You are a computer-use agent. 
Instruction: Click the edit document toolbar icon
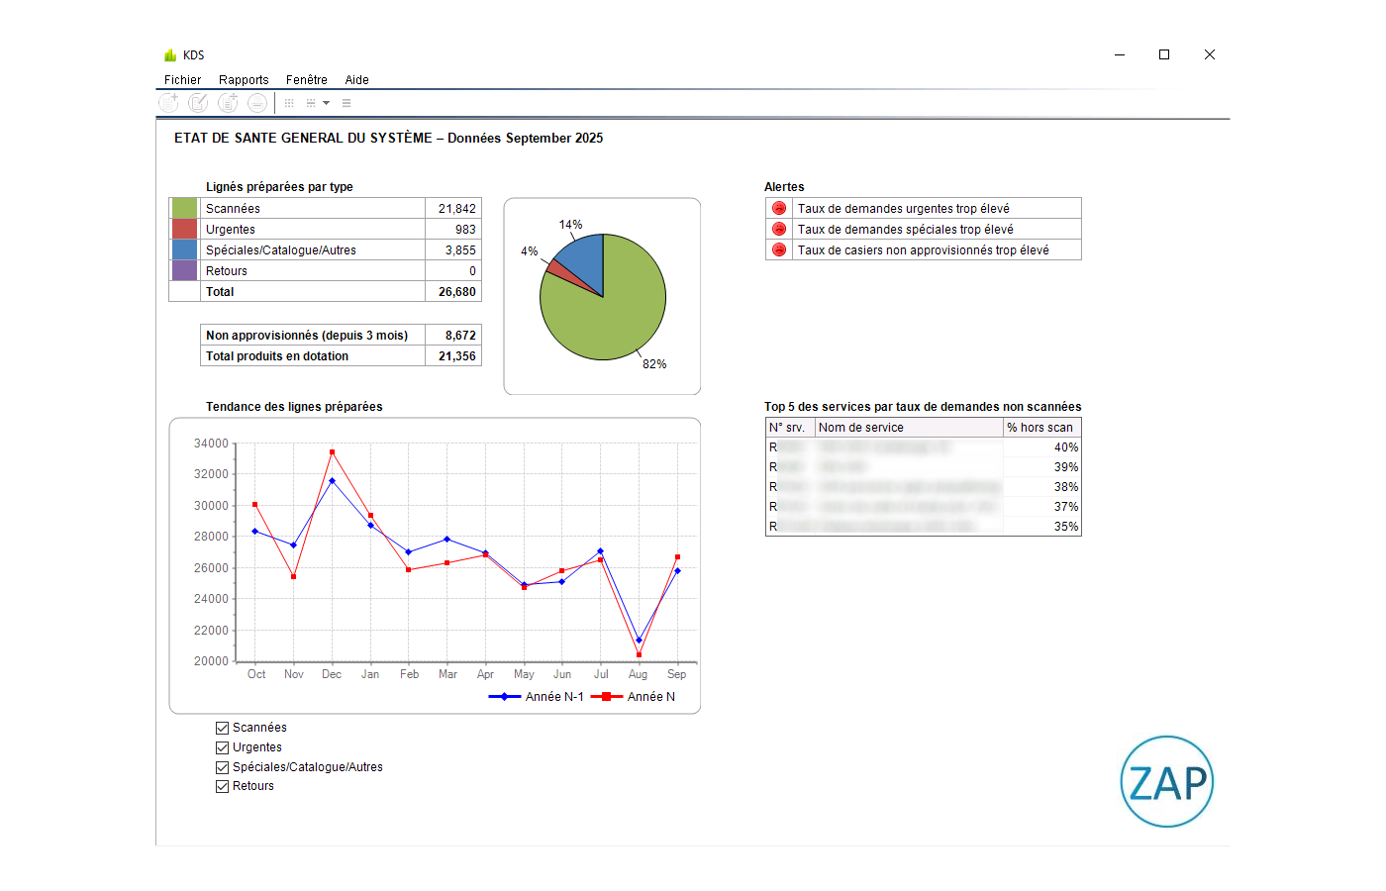click(198, 103)
